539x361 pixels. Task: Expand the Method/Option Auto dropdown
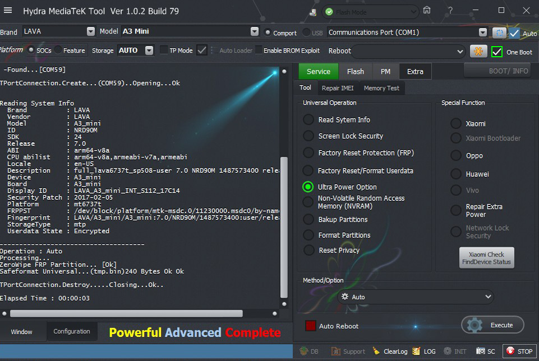coord(488,297)
